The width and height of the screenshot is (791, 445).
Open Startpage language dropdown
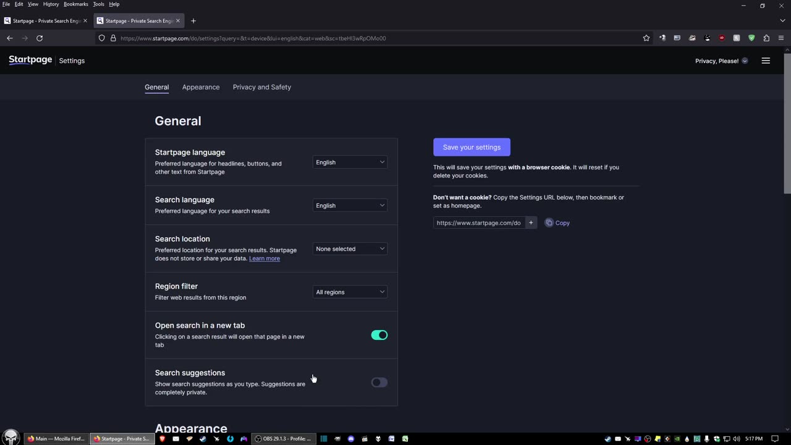[x=350, y=162]
